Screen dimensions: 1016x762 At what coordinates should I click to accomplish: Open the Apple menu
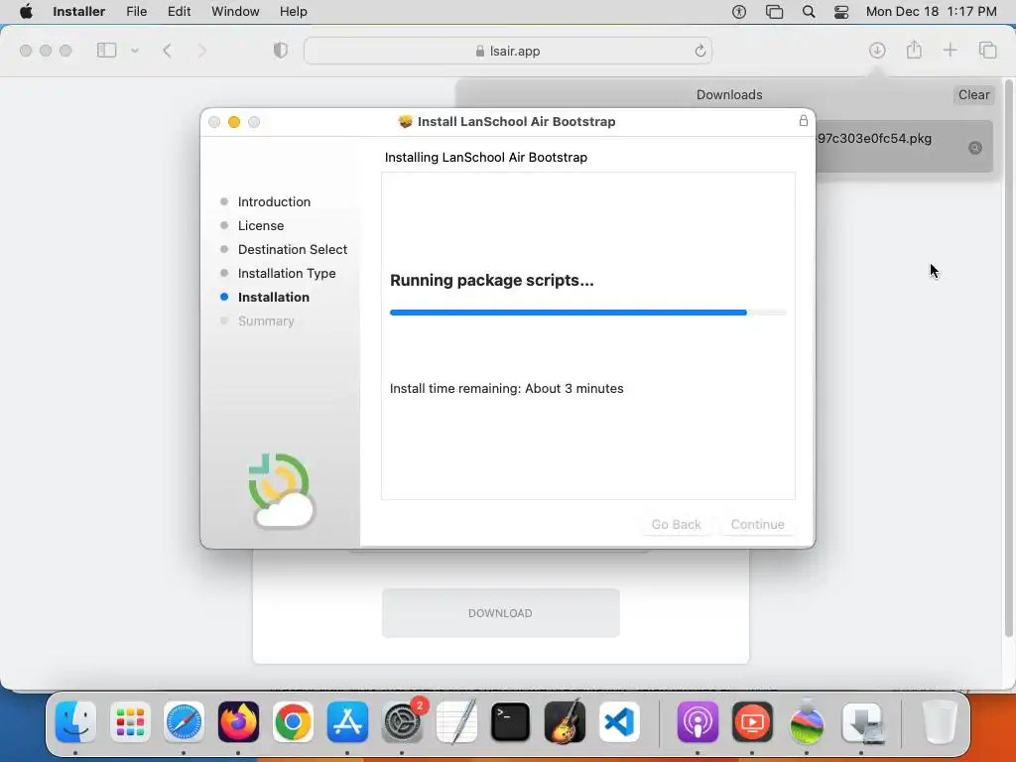26,12
